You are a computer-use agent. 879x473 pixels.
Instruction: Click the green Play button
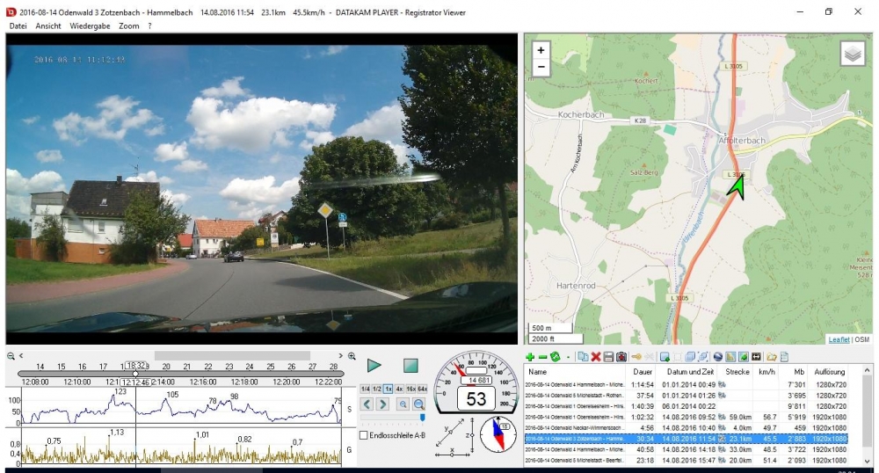pyautogui.click(x=374, y=365)
